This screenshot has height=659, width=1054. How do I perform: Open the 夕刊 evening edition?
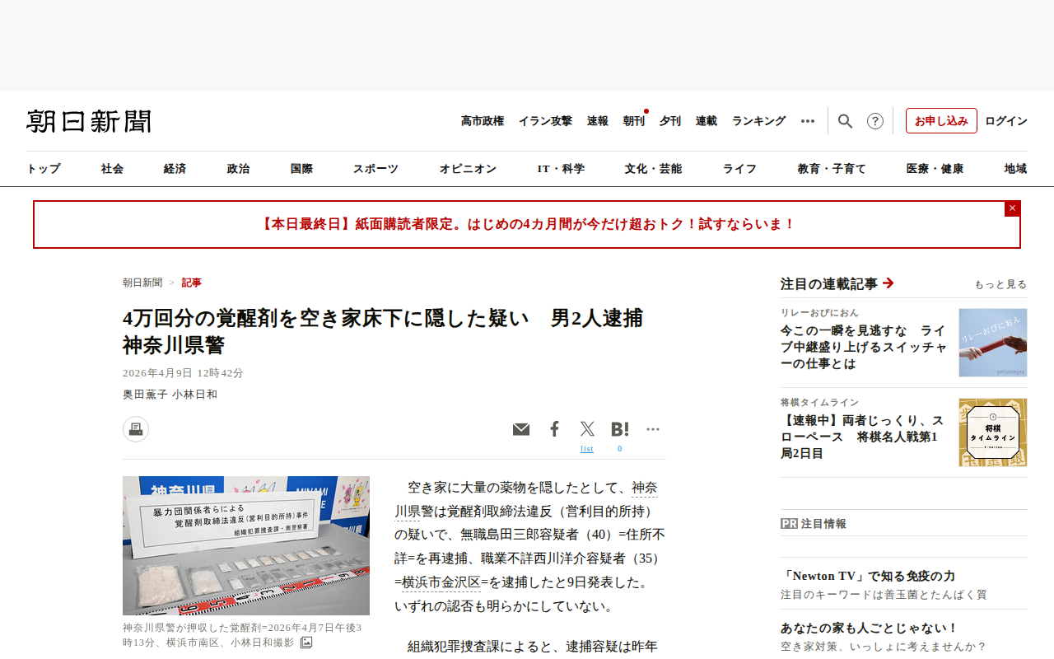tap(670, 121)
